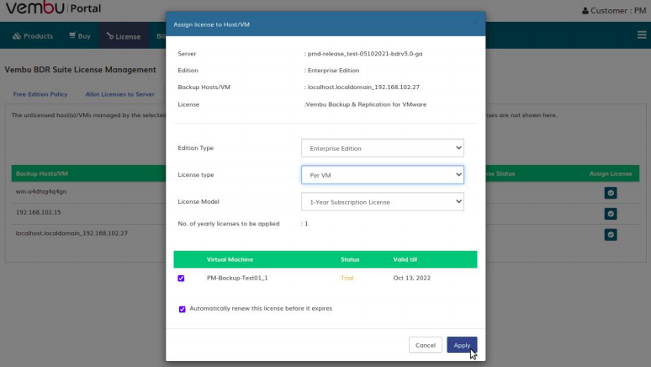Screen dimensions: 651x367
Task: Click the Oct 13, 2022 date
Action: pyautogui.click(x=411, y=278)
